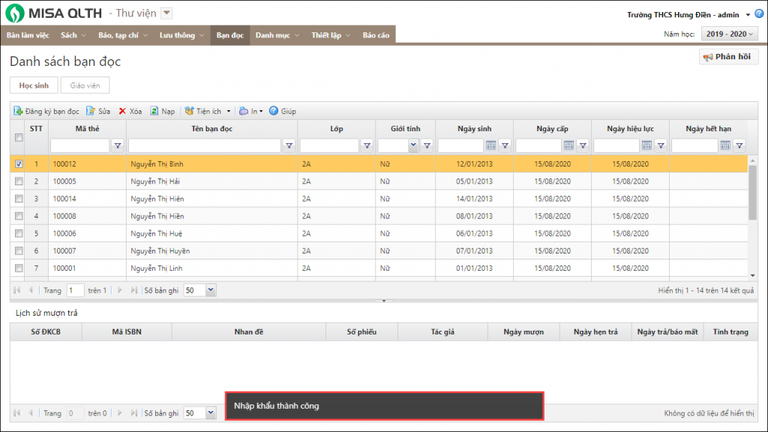Screen dimensions: 768x432
Task: Click the Đăng ký bạn đọc toolbar icon
Action: point(19,111)
